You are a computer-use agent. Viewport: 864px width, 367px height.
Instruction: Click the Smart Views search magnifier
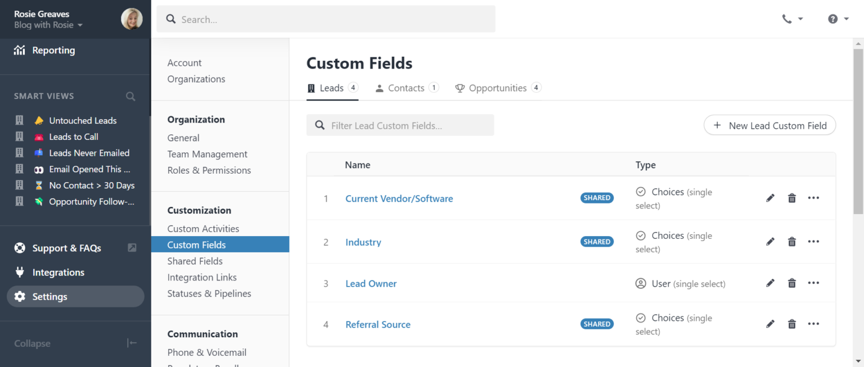[130, 96]
